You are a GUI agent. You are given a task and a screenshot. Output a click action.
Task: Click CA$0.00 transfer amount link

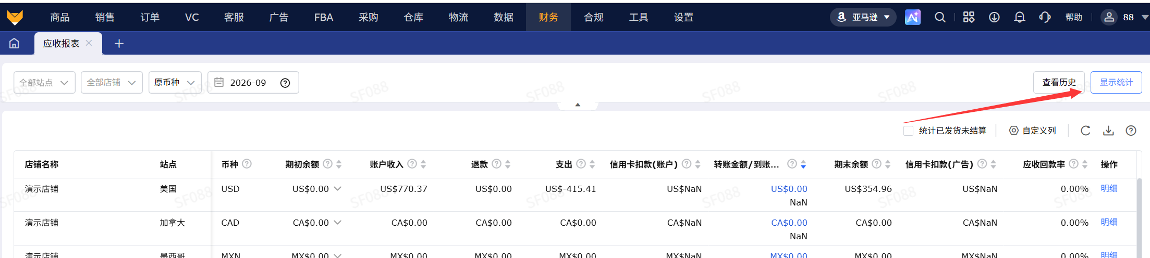[789, 223]
